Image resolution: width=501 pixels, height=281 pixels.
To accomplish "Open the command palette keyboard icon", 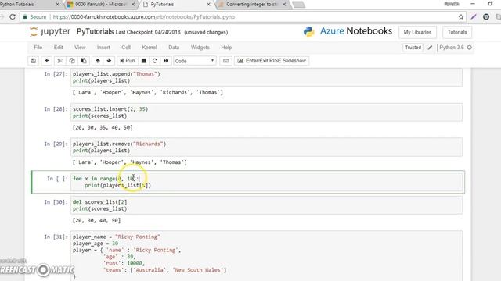I will (x=226, y=61).
